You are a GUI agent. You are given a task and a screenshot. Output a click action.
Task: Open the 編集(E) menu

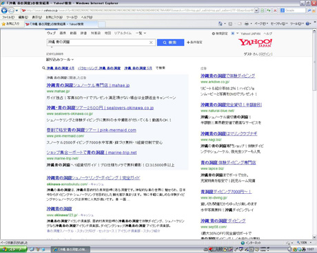click(x=23, y=17)
